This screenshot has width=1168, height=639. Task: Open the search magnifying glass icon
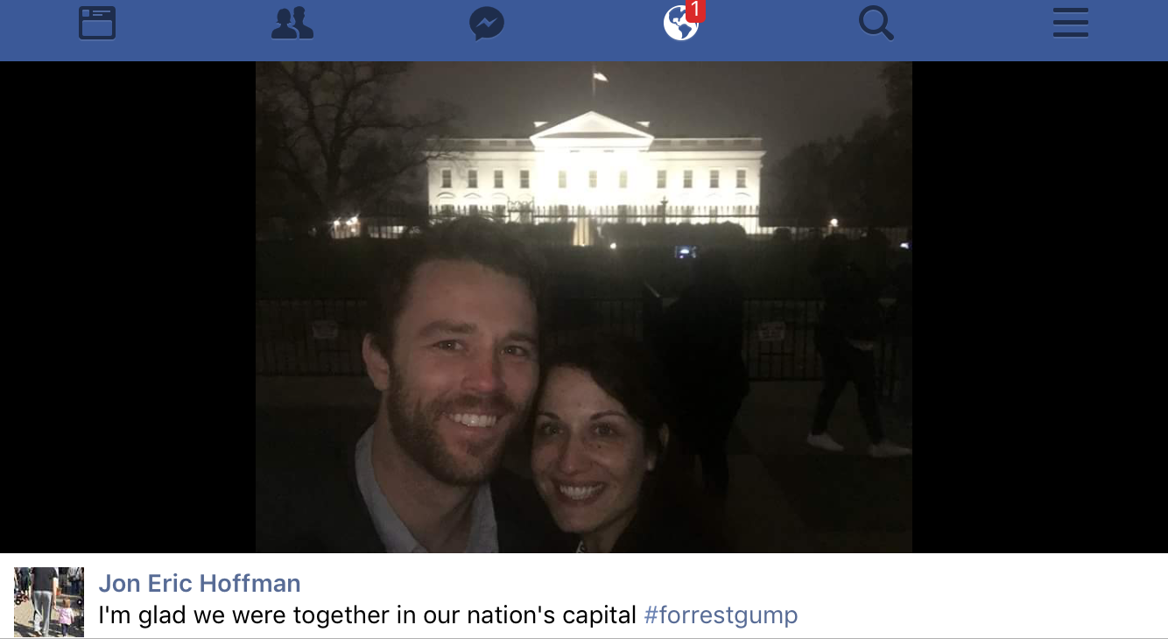tap(876, 23)
